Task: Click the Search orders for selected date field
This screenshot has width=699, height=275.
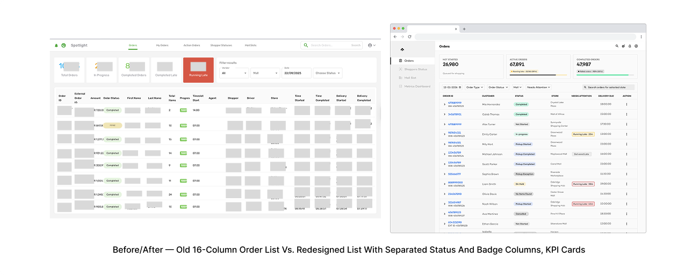Action: 608,87
